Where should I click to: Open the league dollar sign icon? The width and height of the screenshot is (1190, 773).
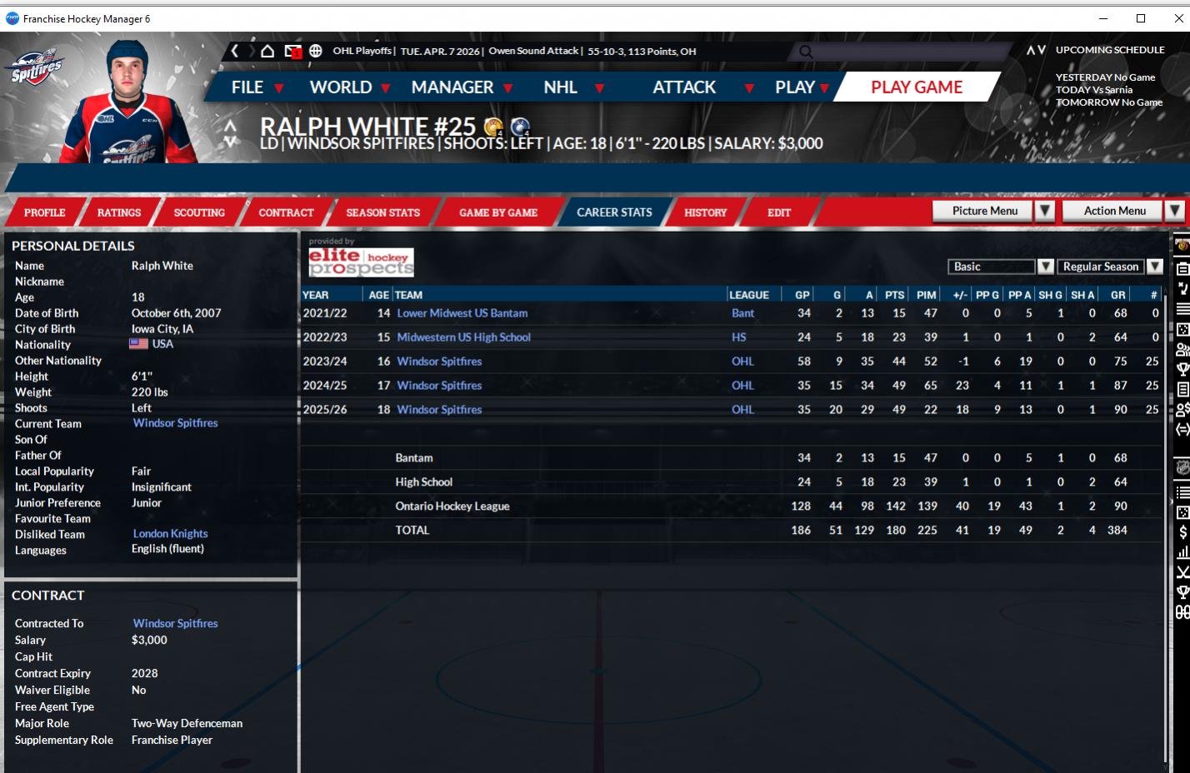click(1182, 532)
